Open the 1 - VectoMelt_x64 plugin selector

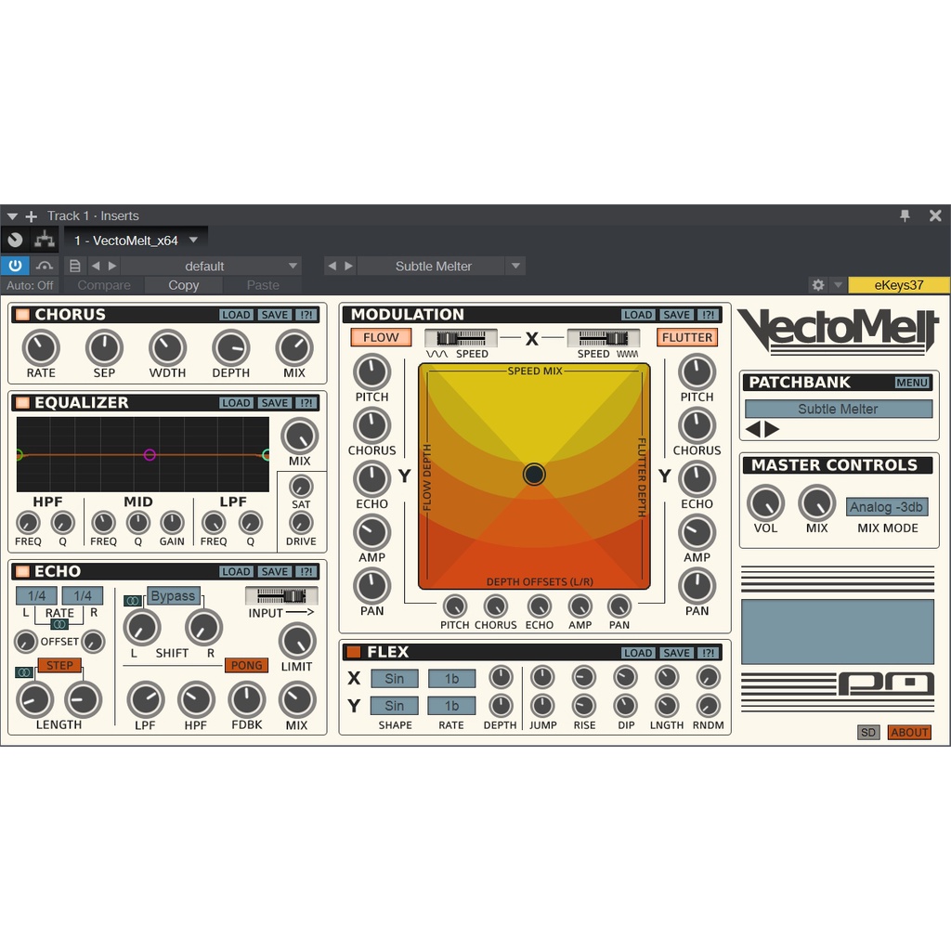[x=137, y=241]
